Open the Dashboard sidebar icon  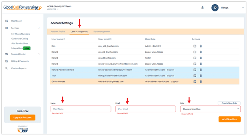[7, 21]
